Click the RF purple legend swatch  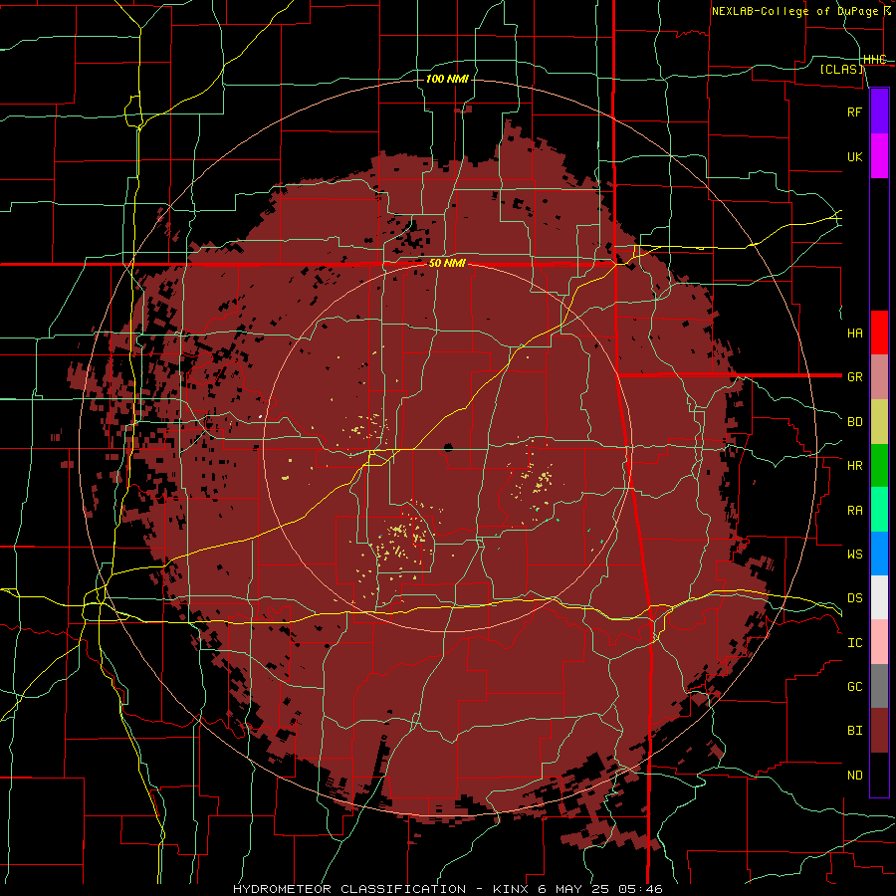(879, 112)
